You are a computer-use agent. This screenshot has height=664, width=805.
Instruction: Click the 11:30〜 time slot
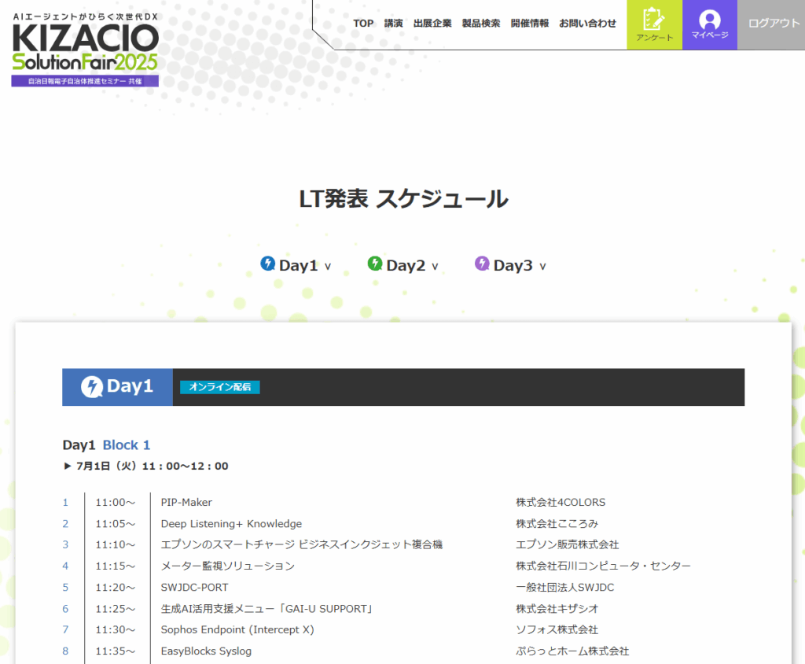pyautogui.click(x=116, y=630)
